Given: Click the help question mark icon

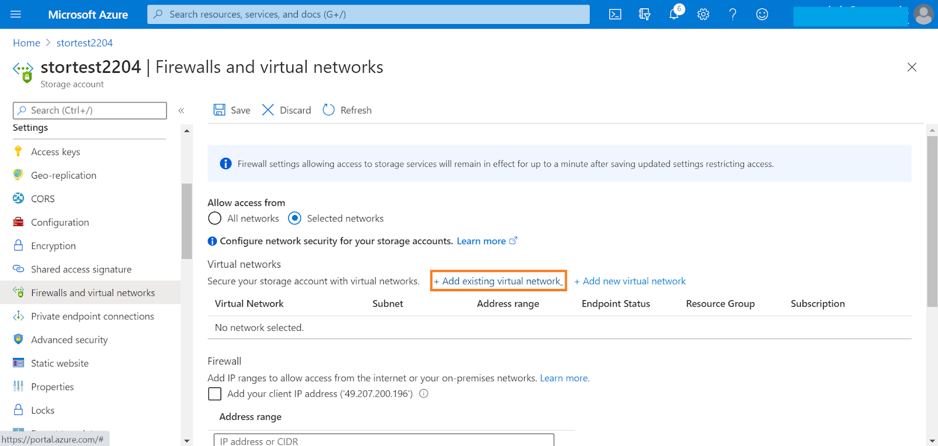Looking at the screenshot, I should (x=733, y=15).
